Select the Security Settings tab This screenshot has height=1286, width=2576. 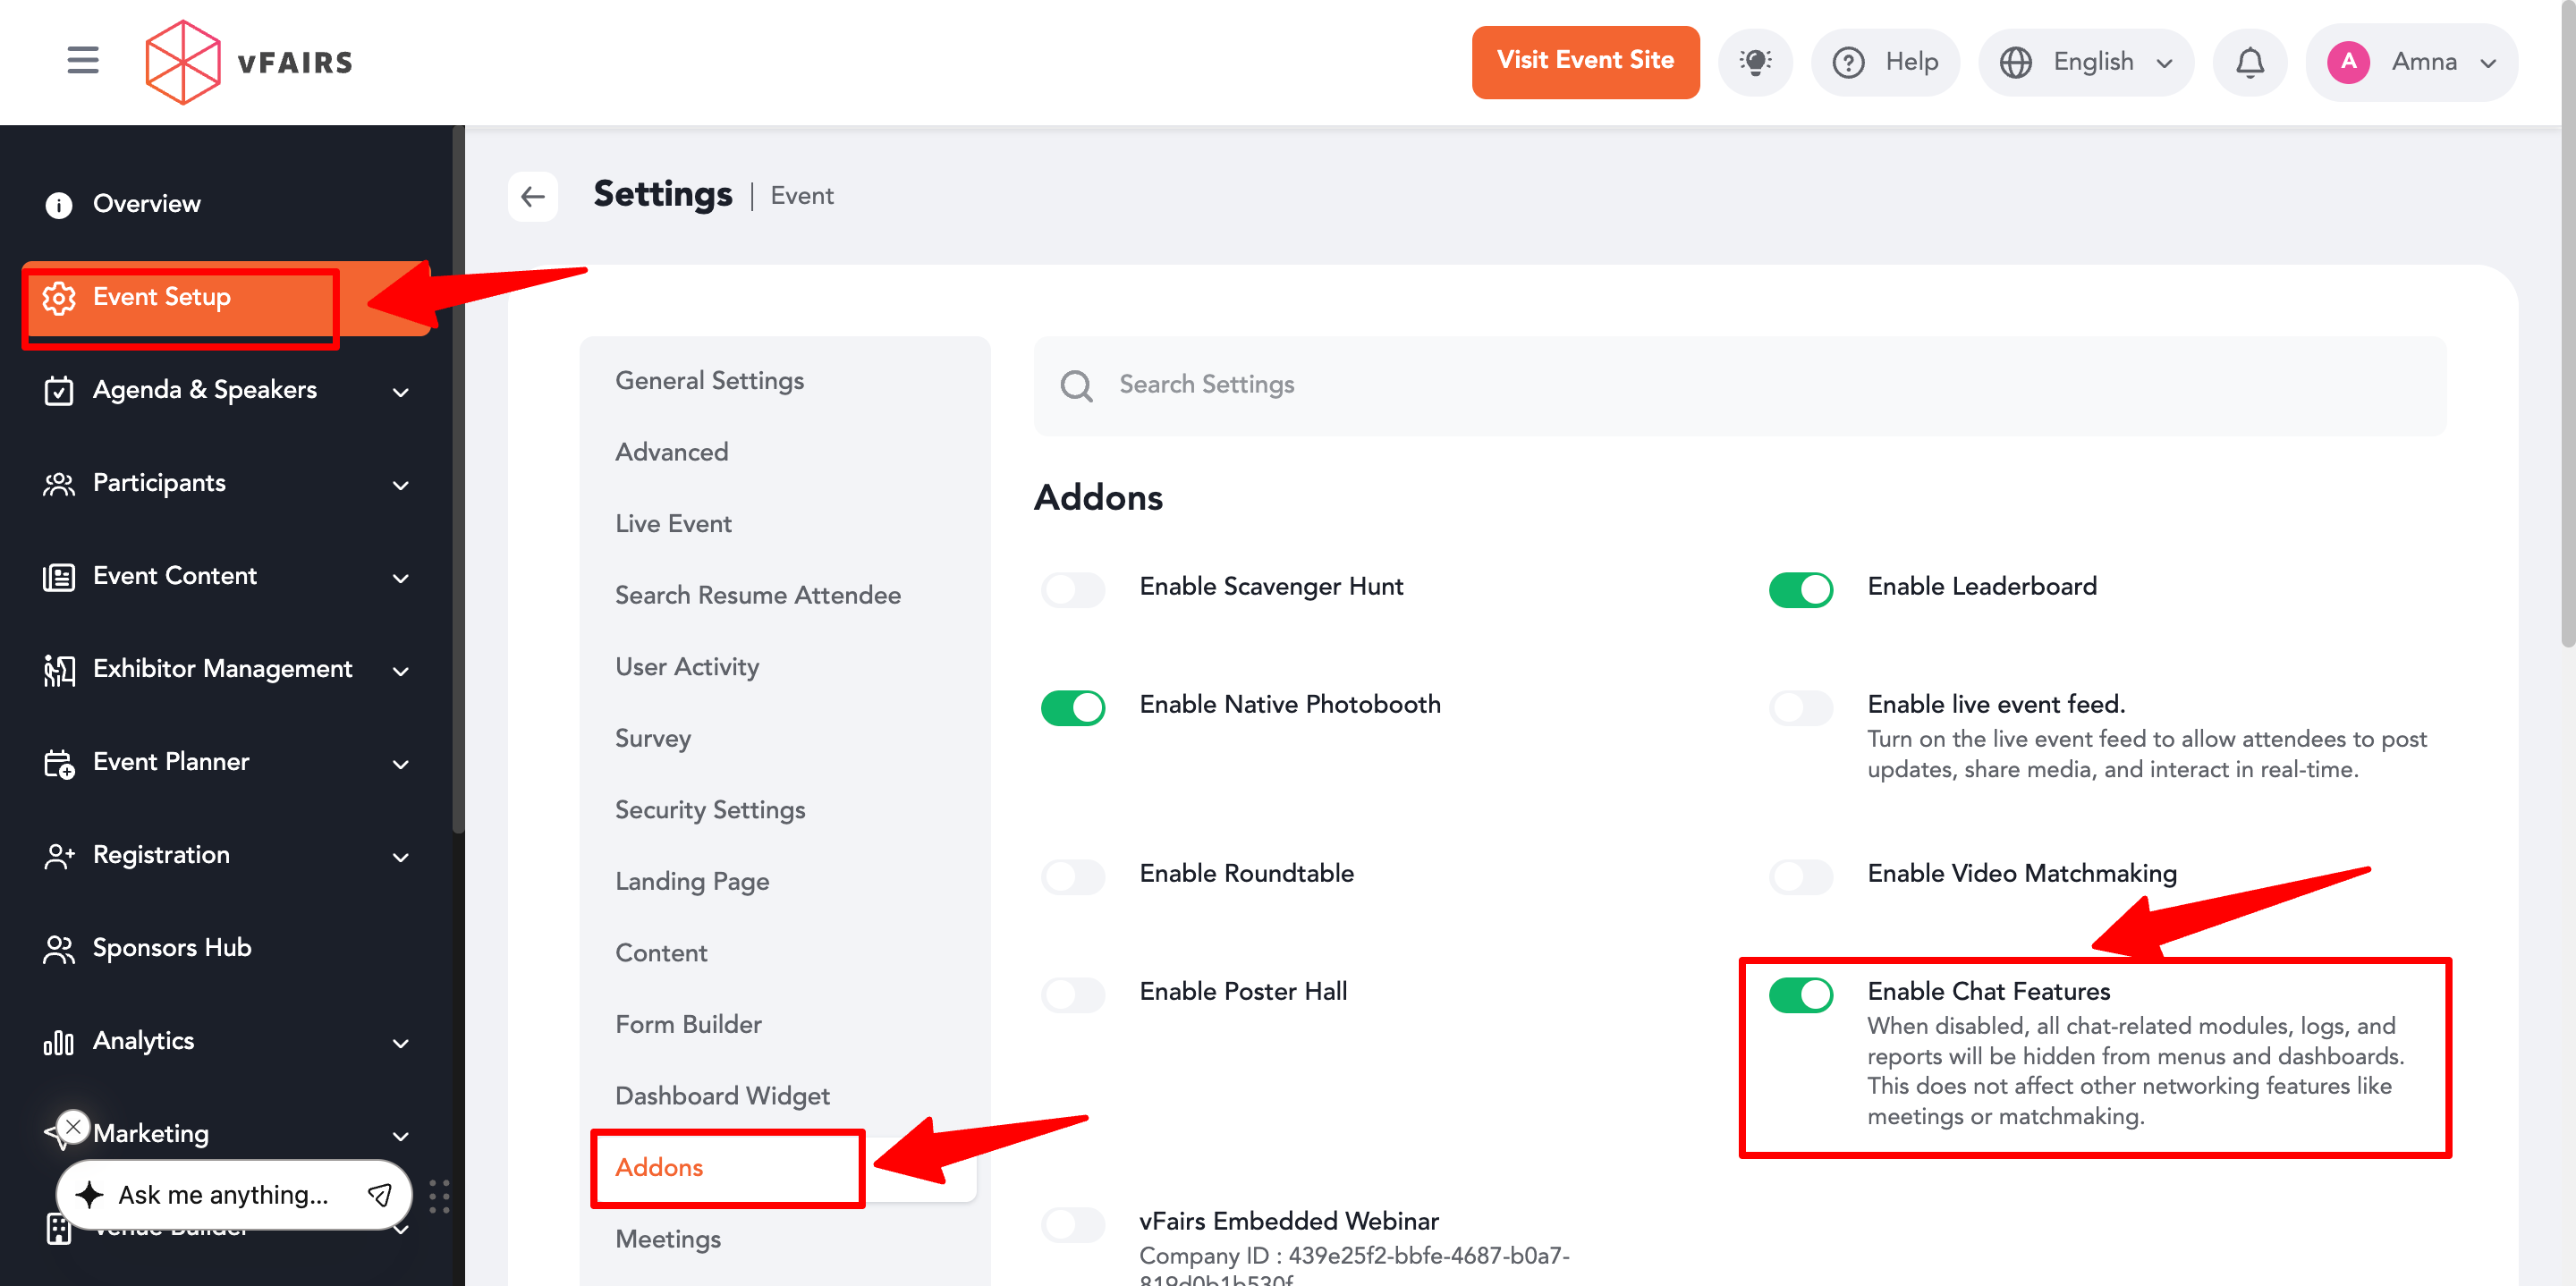tap(710, 810)
